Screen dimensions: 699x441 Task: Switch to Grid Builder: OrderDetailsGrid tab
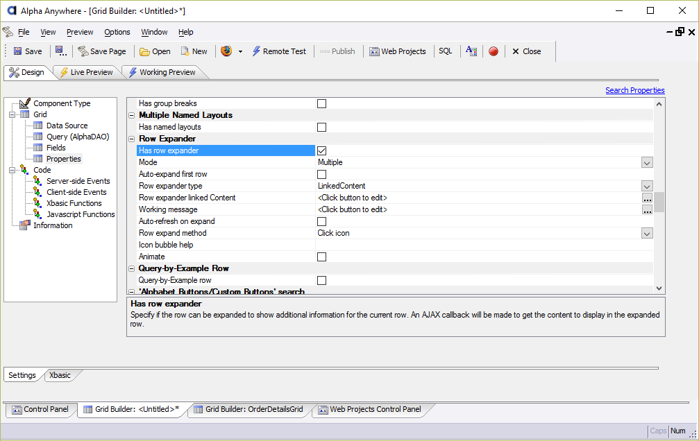[x=249, y=409]
